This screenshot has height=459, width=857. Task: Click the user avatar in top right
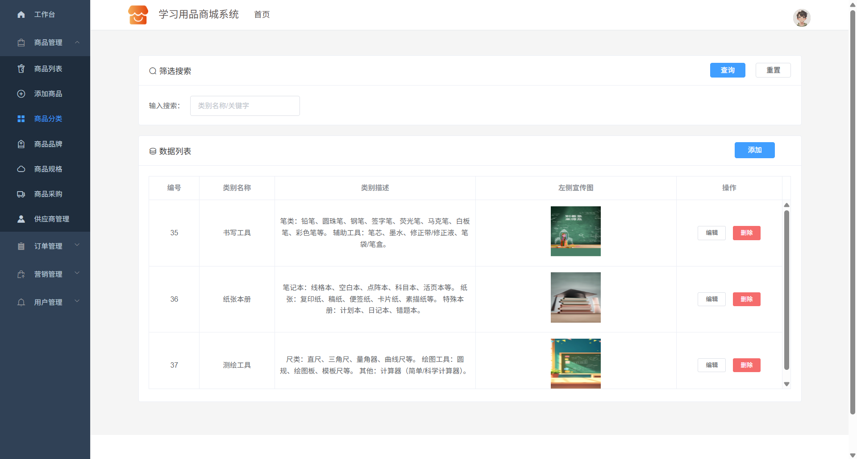801,18
